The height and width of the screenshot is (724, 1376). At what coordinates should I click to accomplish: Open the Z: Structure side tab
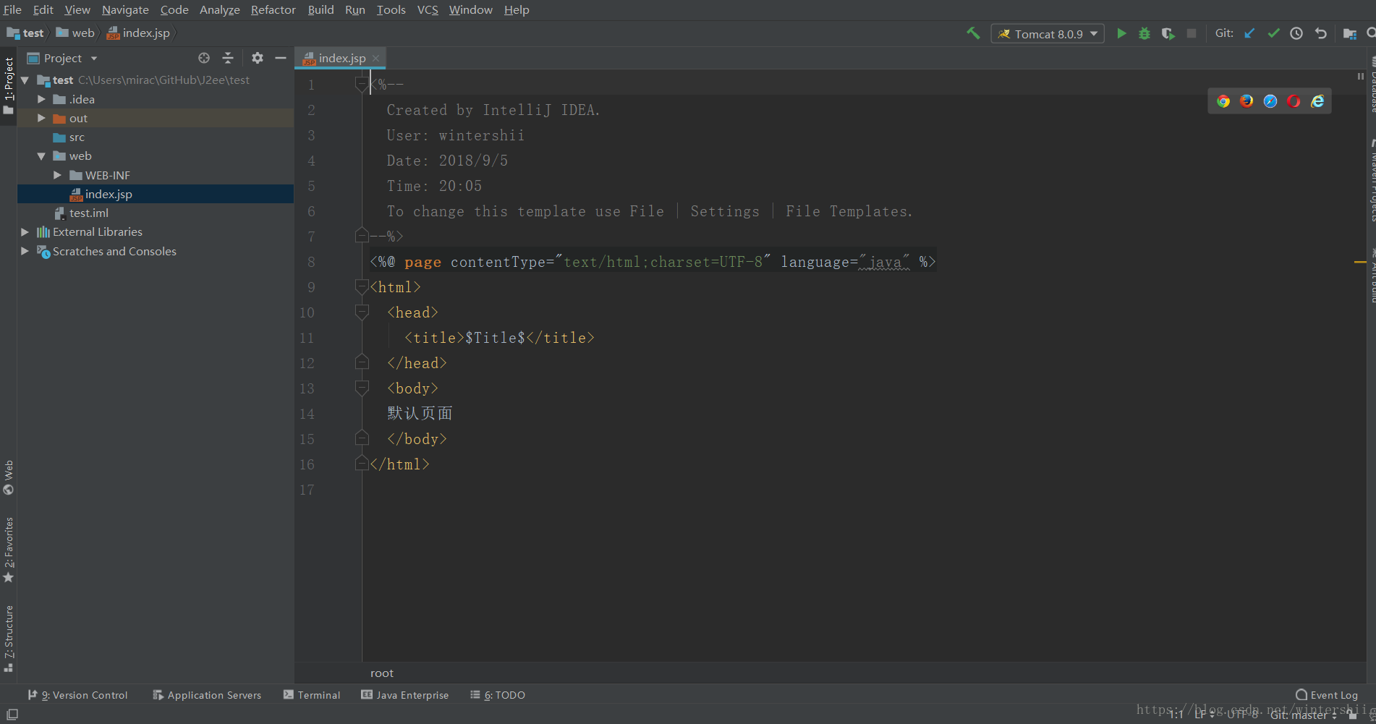(x=9, y=639)
